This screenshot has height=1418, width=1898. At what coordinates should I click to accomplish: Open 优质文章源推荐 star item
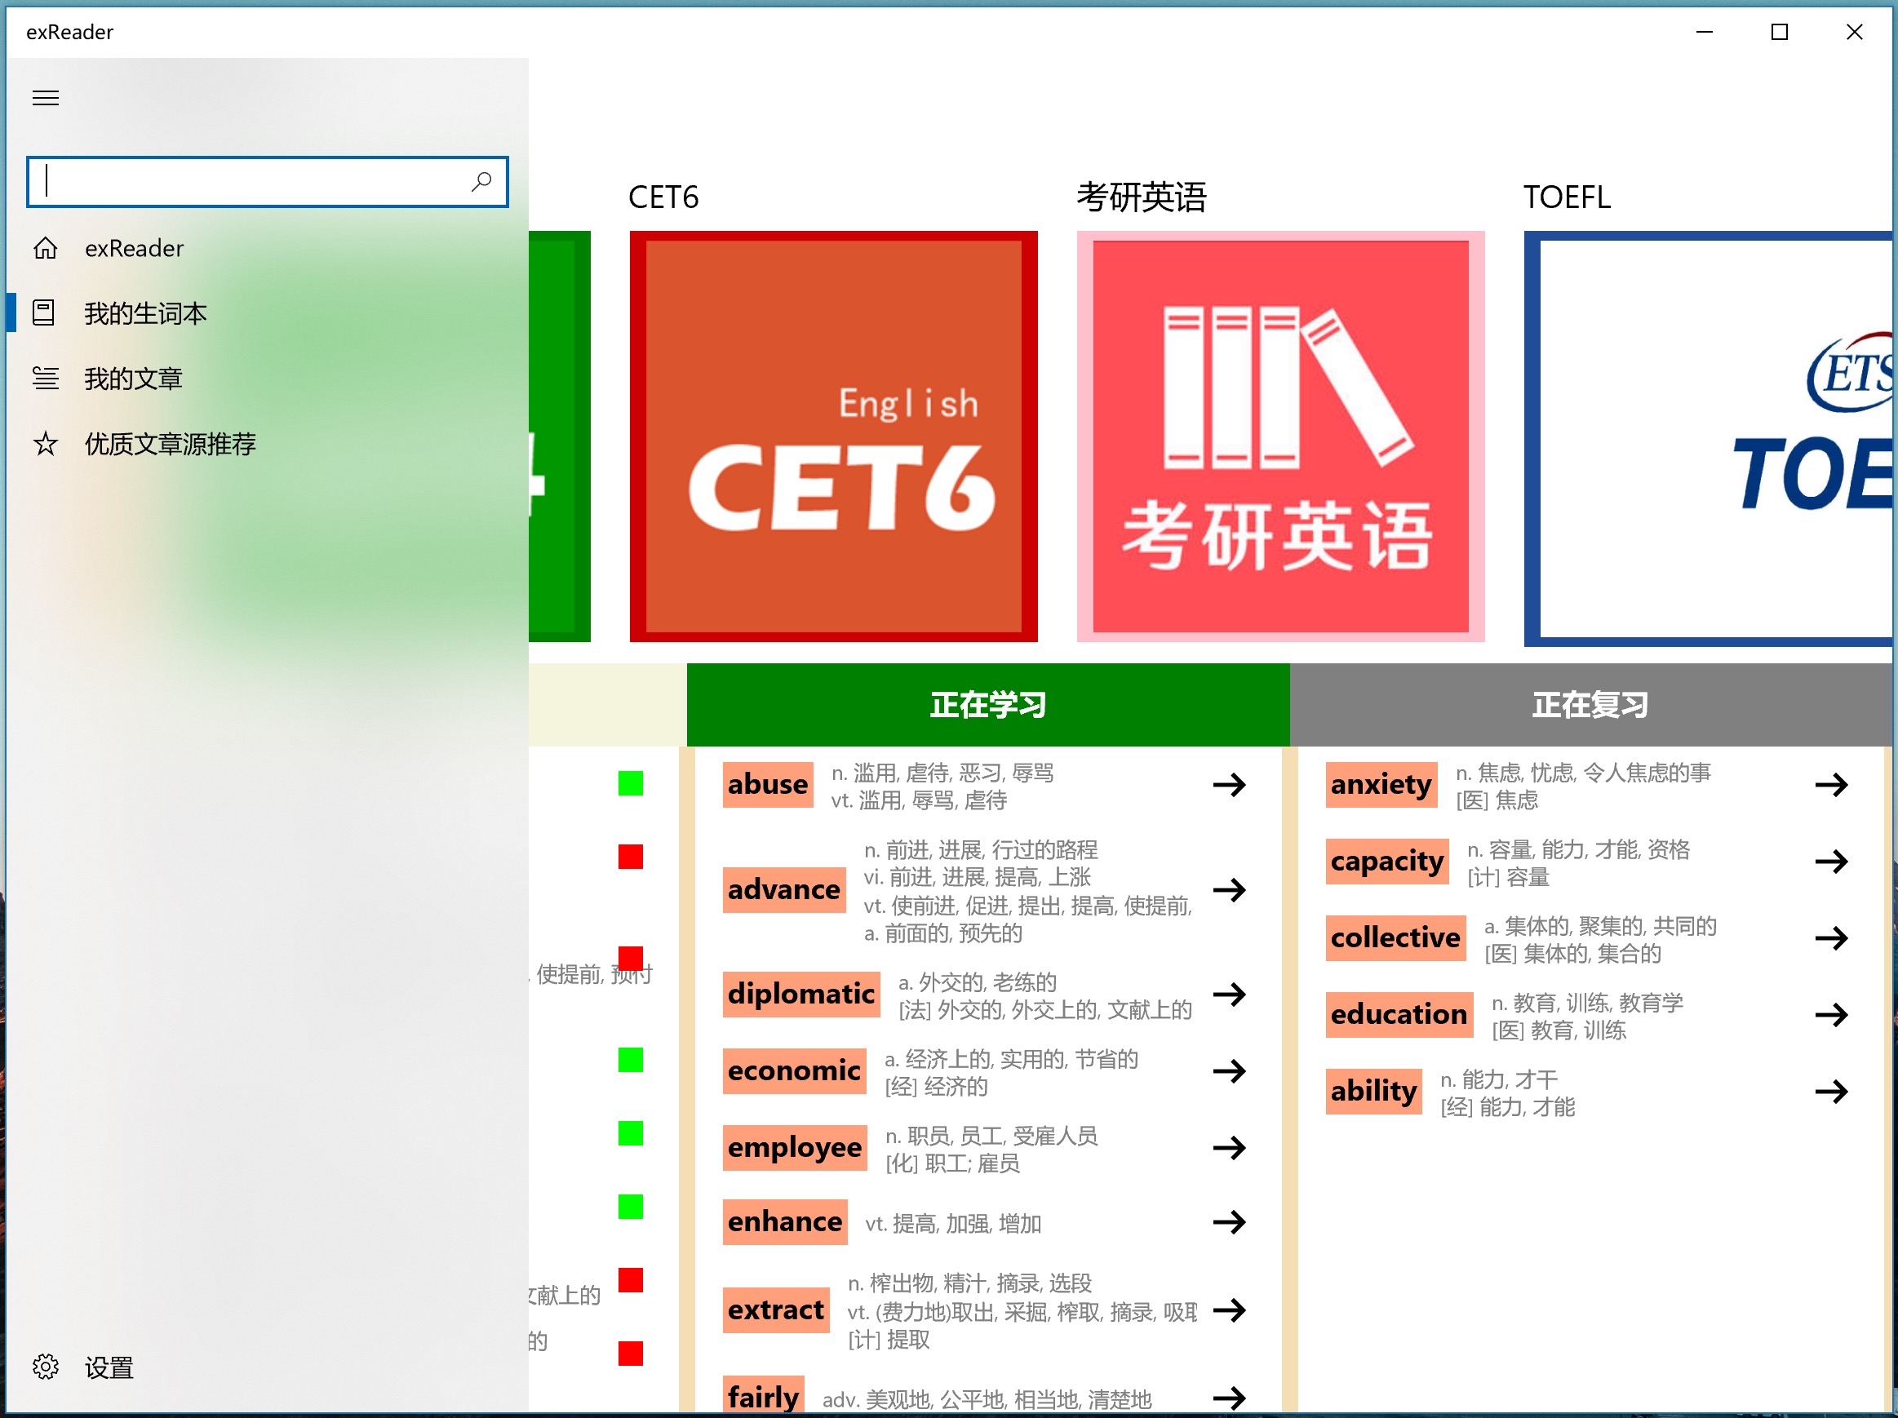[169, 444]
